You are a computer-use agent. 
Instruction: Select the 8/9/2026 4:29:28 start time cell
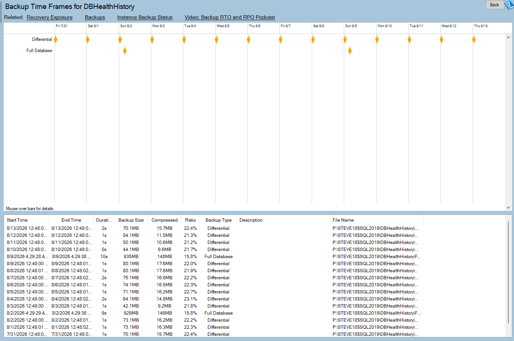coord(27,257)
